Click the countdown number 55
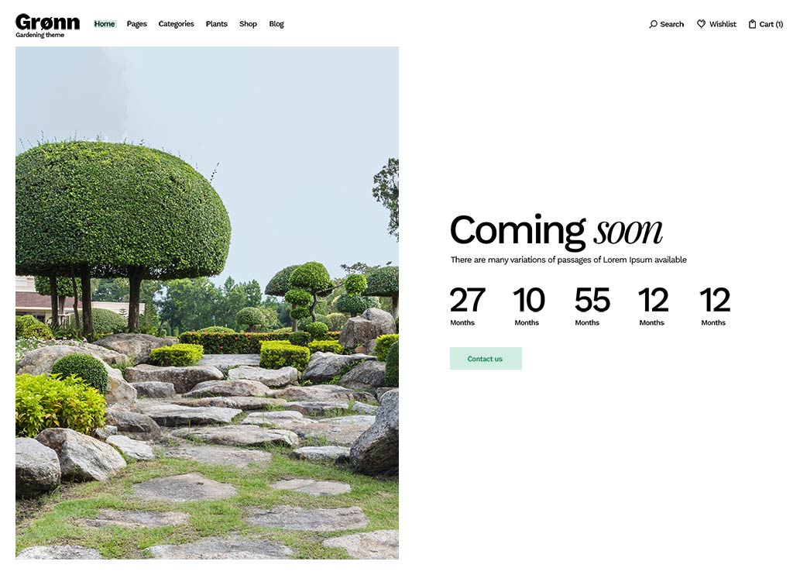800x575 pixels. [x=592, y=300]
